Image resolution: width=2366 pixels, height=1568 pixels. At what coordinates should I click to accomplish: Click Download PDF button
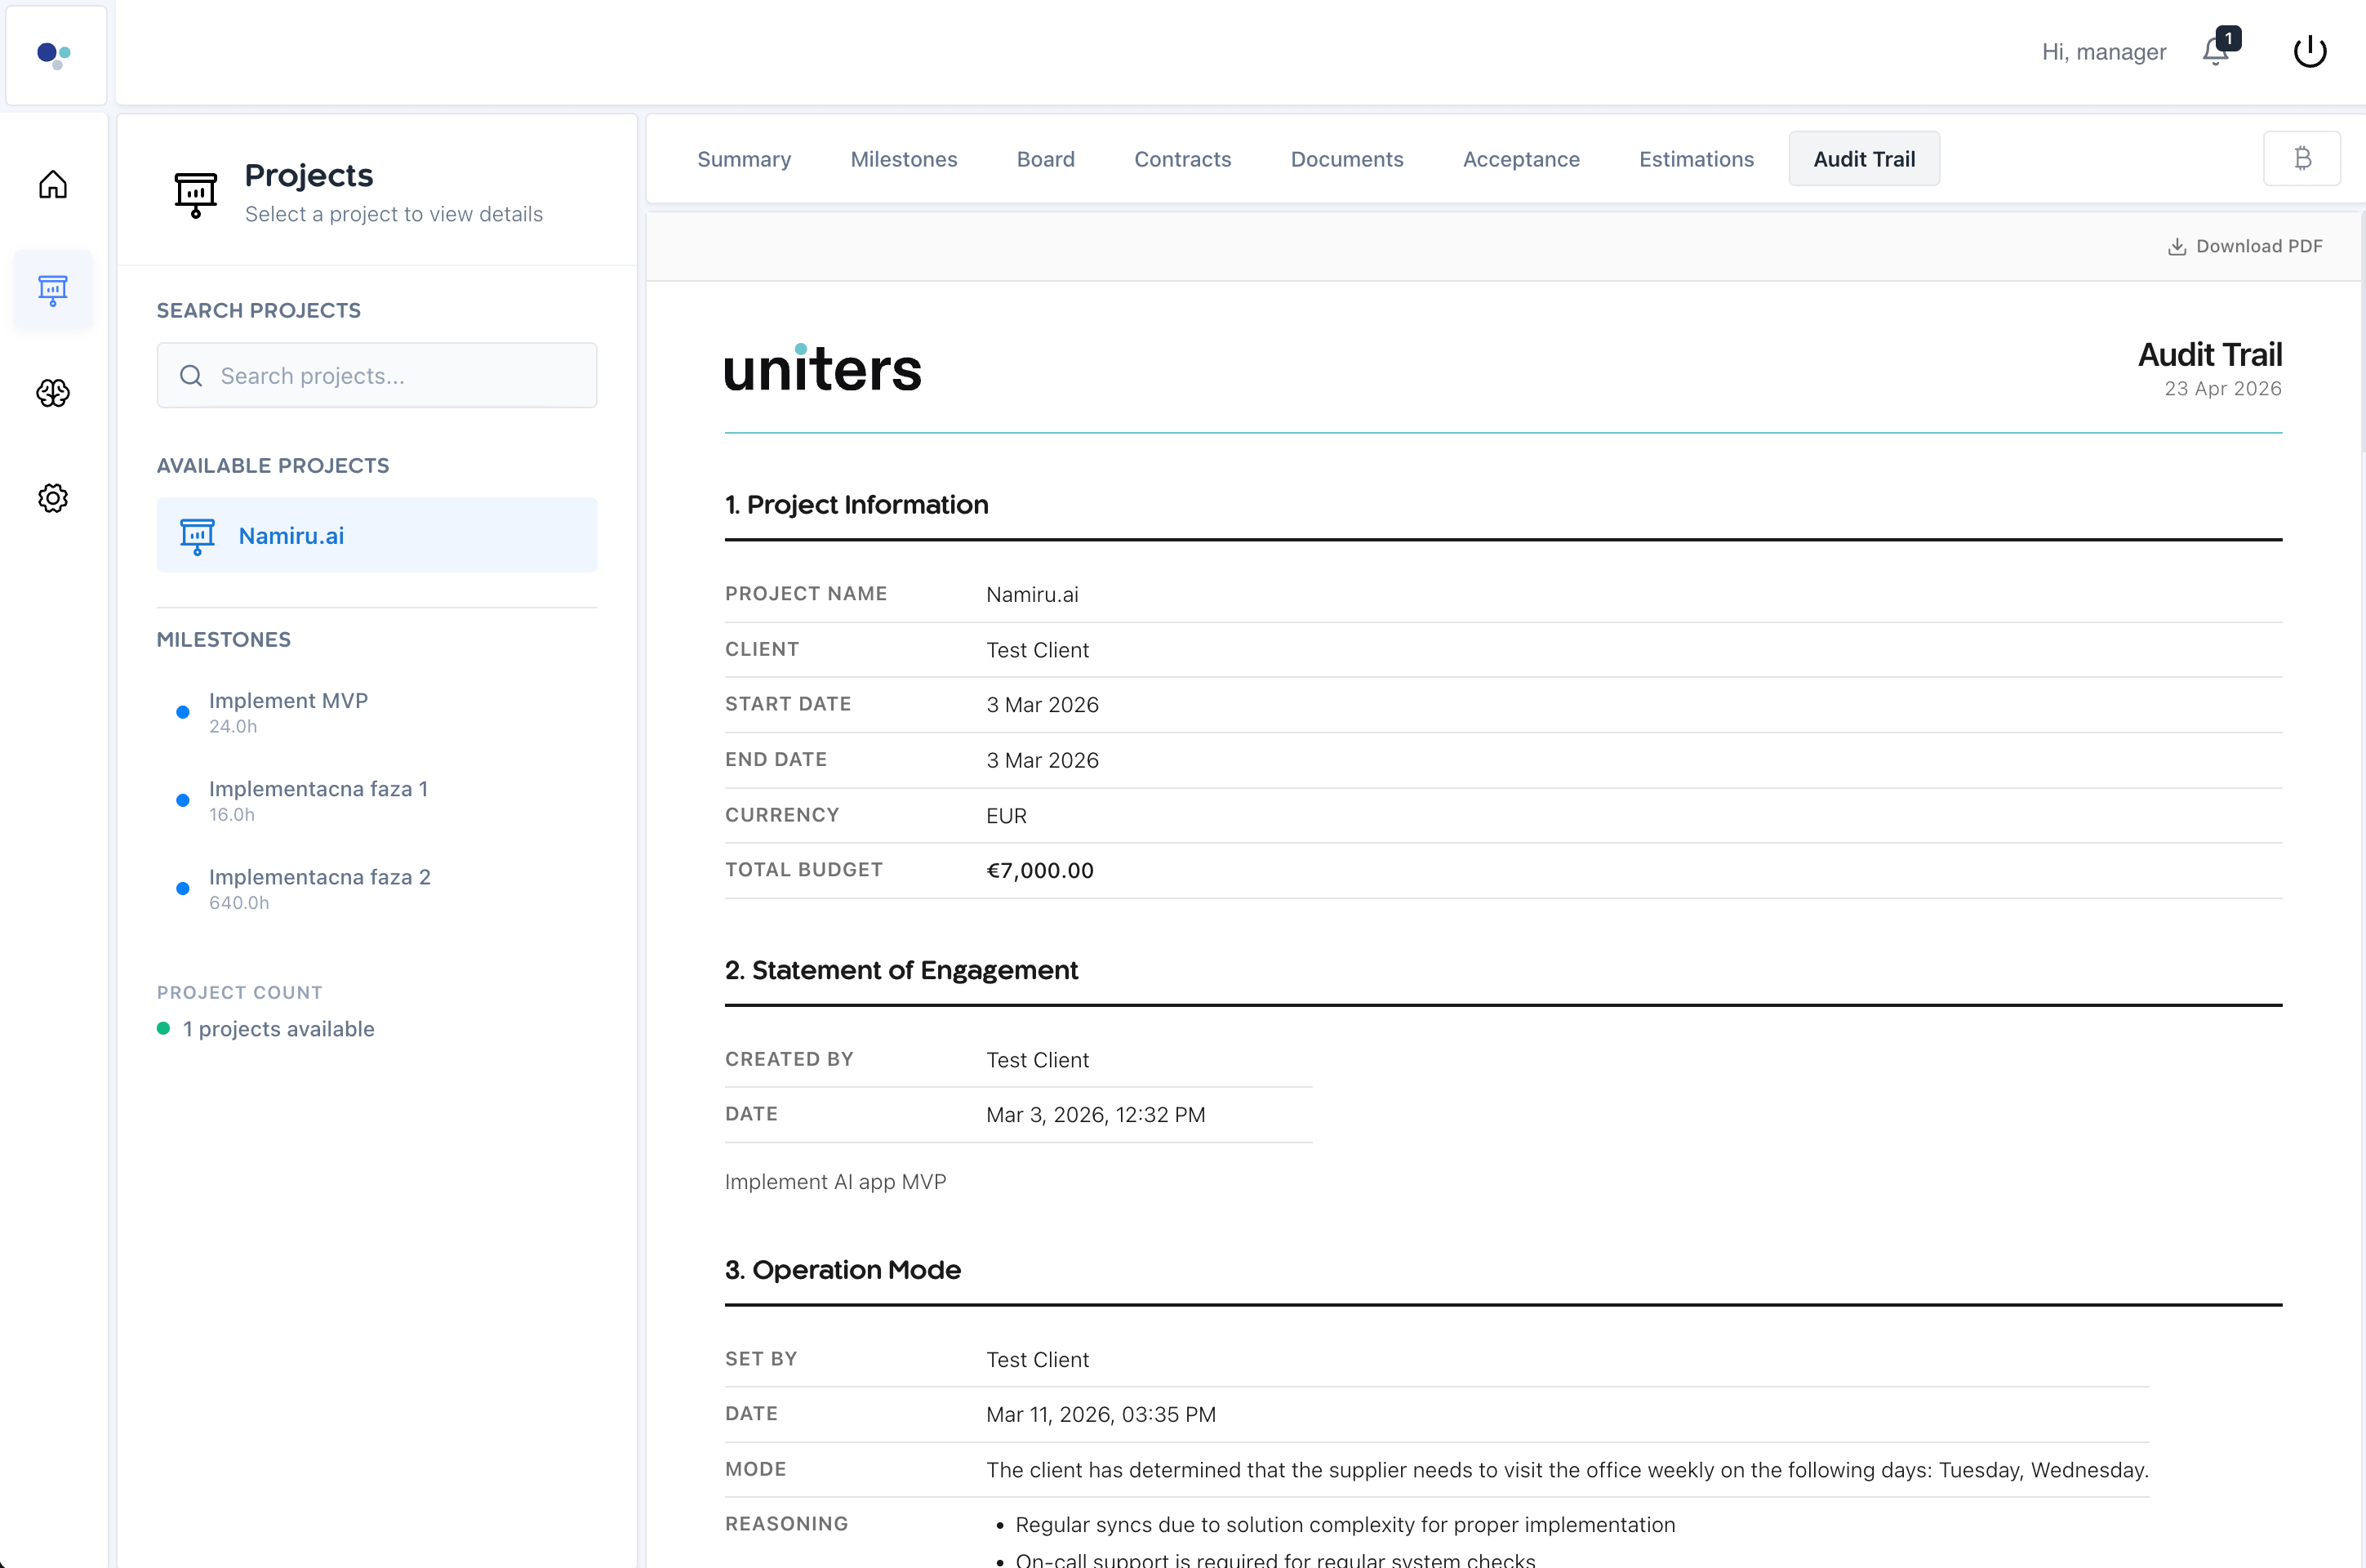(2245, 246)
